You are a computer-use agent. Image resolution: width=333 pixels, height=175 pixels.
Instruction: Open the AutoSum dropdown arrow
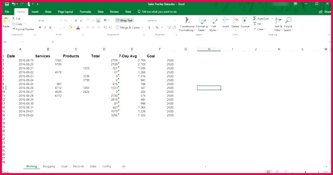[272, 18]
